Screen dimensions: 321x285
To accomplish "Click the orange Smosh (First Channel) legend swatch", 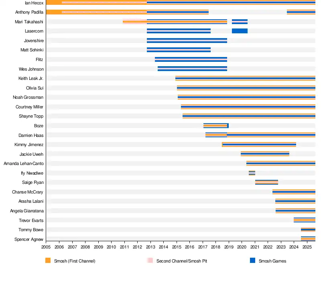I will [48, 261].
